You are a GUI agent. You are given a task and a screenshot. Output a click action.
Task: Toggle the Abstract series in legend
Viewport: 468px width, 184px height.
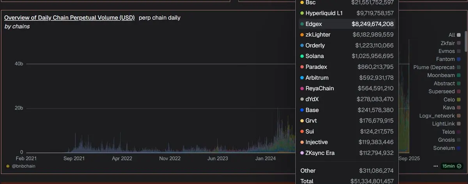click(x=448, y=83)
